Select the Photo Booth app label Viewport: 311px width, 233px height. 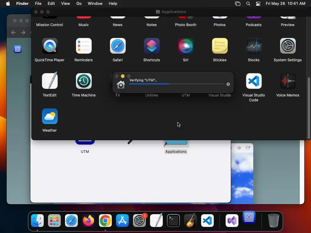pos(186,25)
